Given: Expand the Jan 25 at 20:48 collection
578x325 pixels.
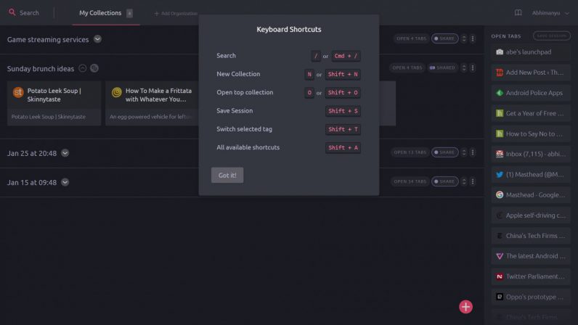Looking at the screenshot, I should pos(65,153).
